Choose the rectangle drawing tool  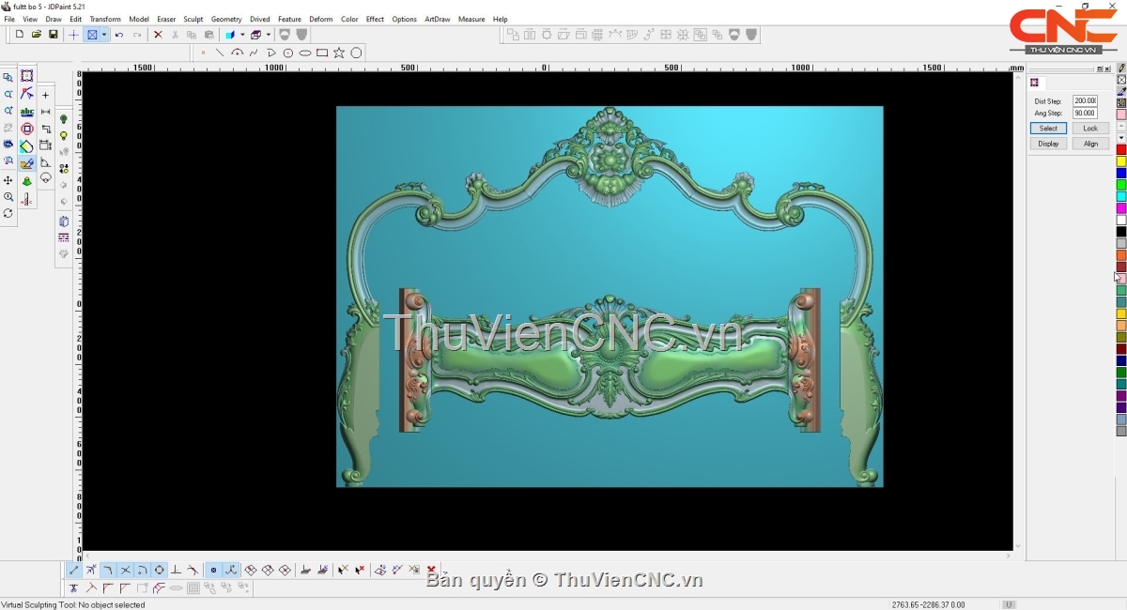pos(322,53)
